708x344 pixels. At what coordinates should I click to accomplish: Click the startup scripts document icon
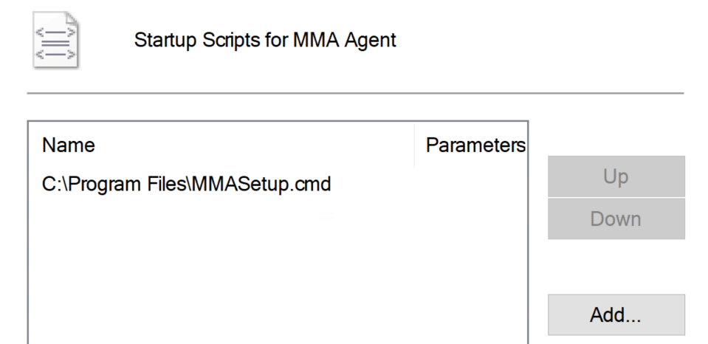tap(56, 41)
